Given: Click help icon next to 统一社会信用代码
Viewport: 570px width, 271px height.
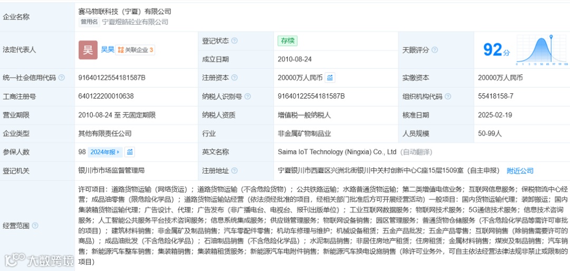Looking at the screenshot, I should tap(61, 78).
